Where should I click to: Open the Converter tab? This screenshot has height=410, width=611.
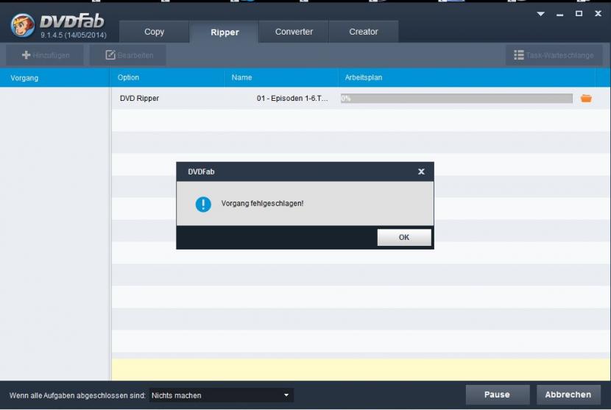[294, 32]
